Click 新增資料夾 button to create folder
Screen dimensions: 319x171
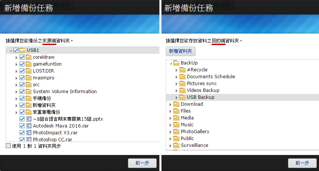tap(180, 51)
